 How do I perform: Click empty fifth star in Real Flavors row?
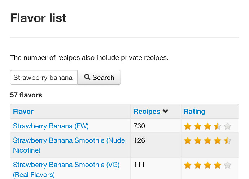(227, 165)
